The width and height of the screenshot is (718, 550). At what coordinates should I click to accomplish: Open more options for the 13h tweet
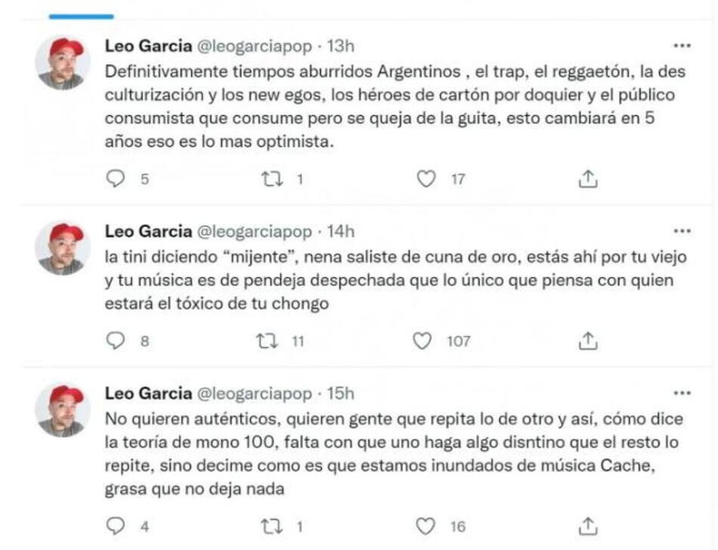pos(682,46)
